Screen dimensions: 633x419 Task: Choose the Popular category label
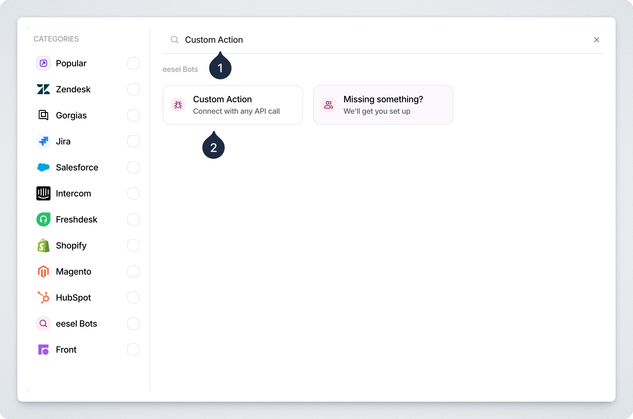pos(71,63)
